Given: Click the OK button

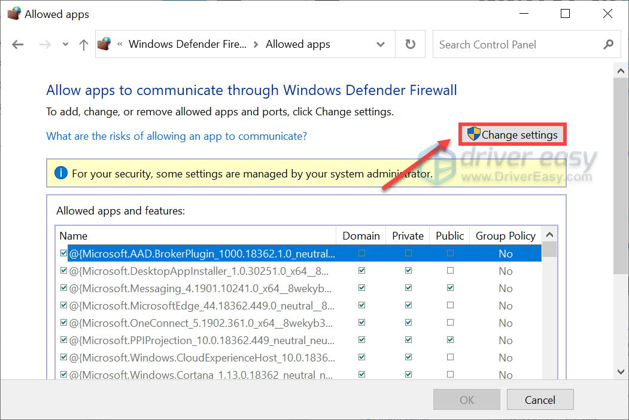Looking at the screenshot, I should pos(467,400).
